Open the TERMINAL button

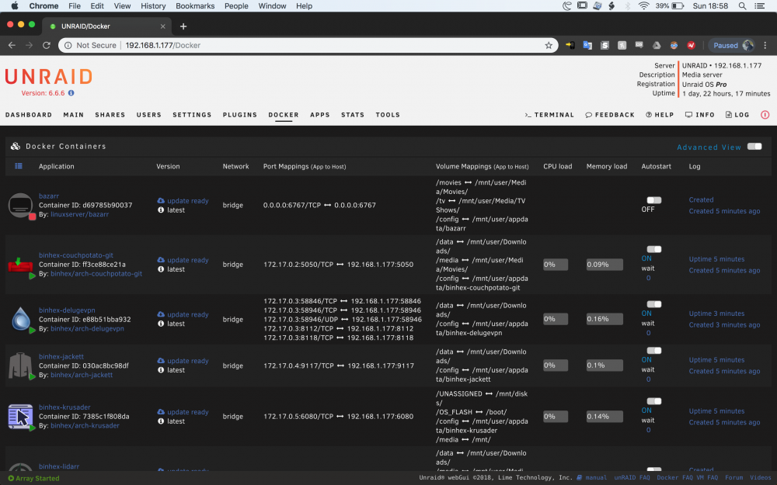click(549, 115)
